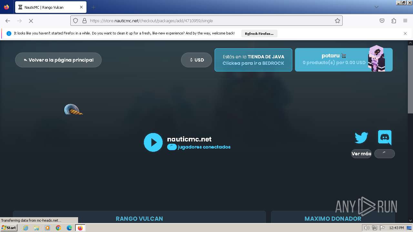
Task: Click the Action Center flag icon
Action: click(x=382, y=228)
